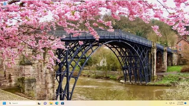
Task: Open File Explorer from the taskbar
Action: coord(51,103)
